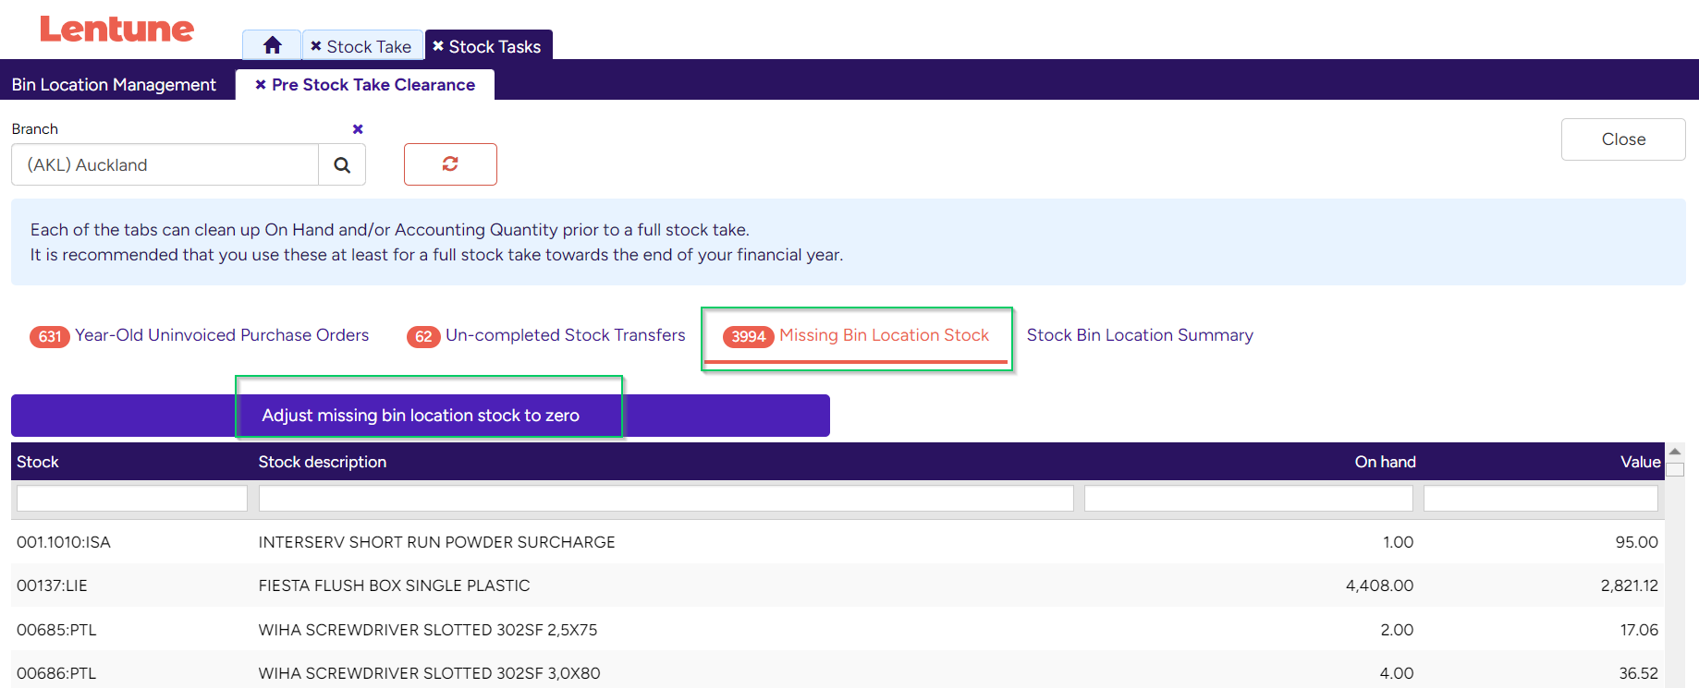This screenshot has height=688, width=1699.
Task: Click the value cell 95.00
Action: pos(1636,542)
